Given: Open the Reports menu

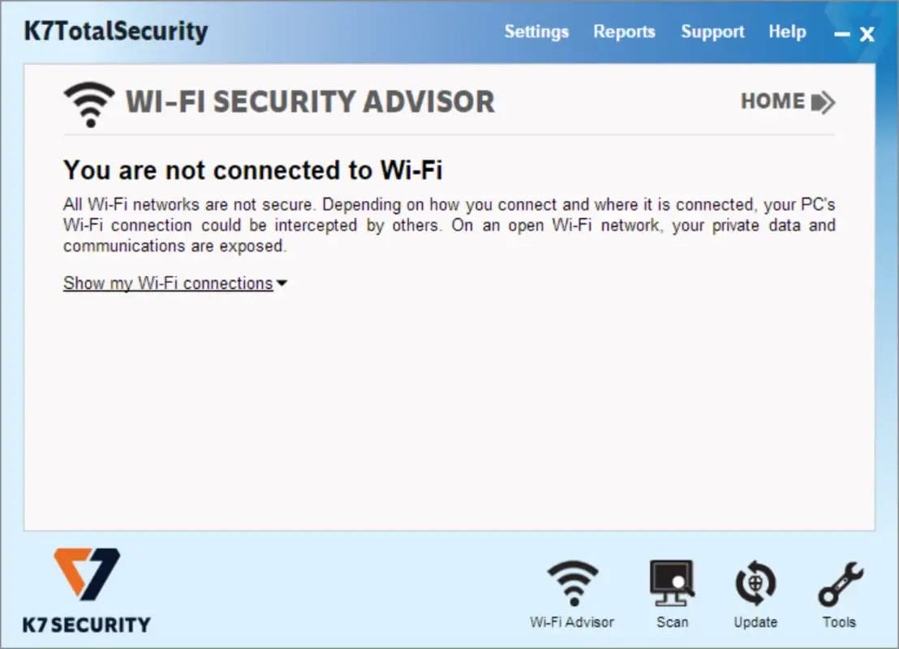Looking at the screenshot, I should [x=624, y=32].
